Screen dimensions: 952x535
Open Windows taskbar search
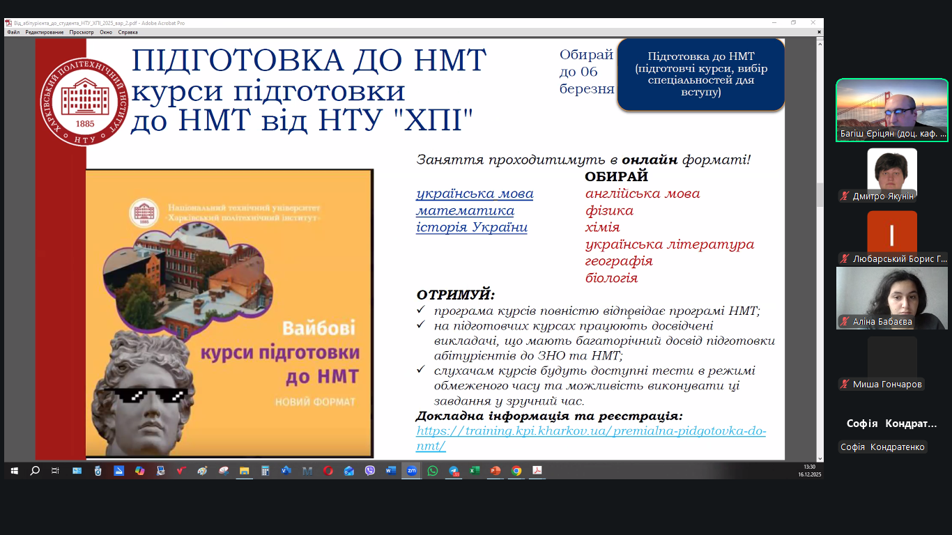(35, 471)
